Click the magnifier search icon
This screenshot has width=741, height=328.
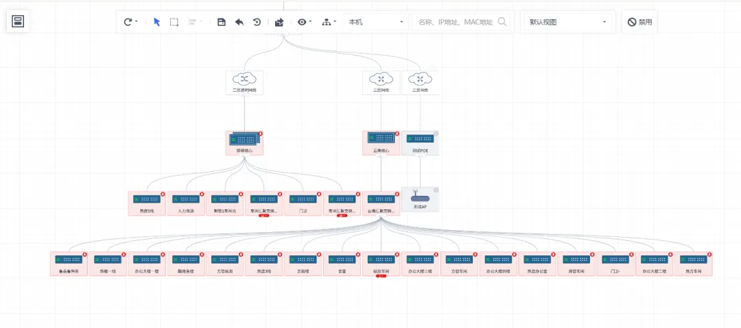click(x=502, y=22)
